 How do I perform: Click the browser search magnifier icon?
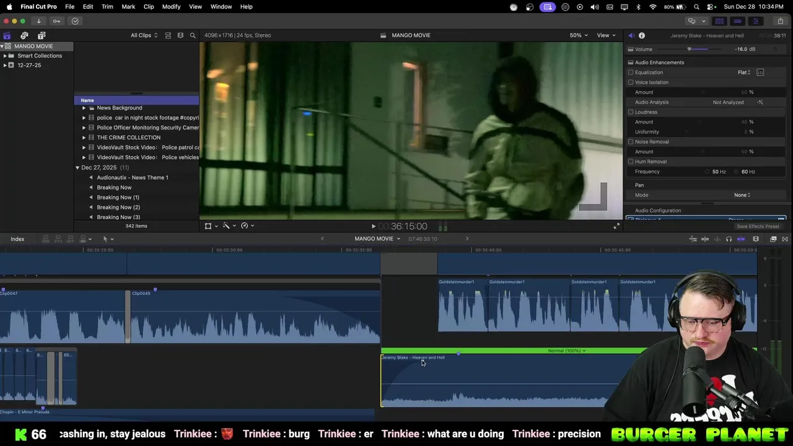click(x=193, y=35)
